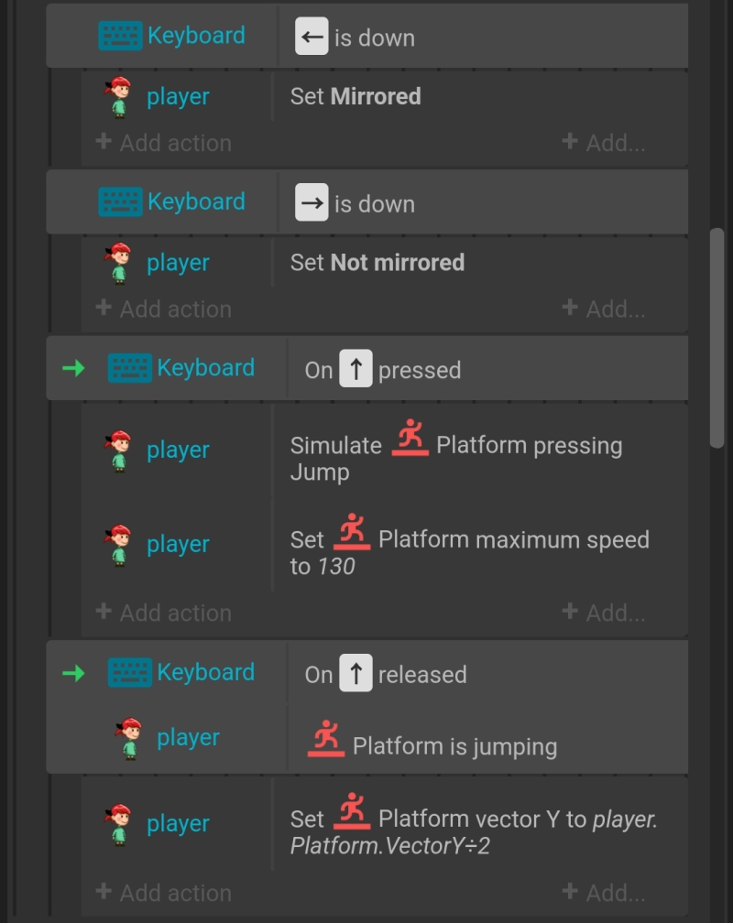Screen dimensions: 733x923
Task: Click player sprite icon beside Set Mirrored
Action: (x=118, y=97)
